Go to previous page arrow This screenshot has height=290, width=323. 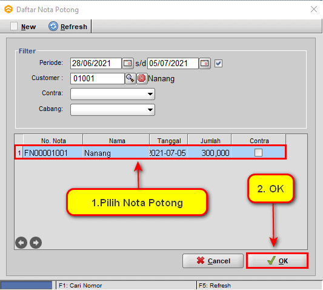point(21,243)
